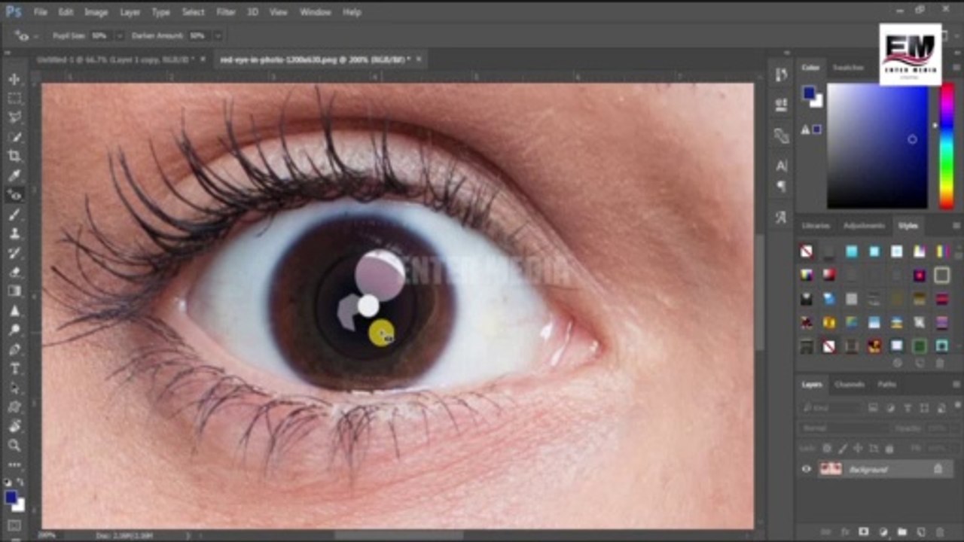
Task: Select the Lasso tool
Action: coord(14,117)
